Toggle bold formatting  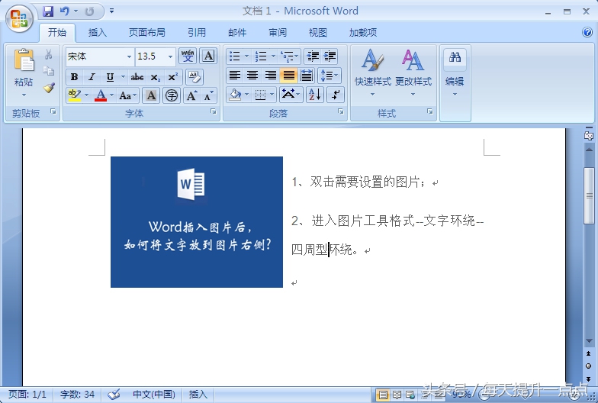75,77
